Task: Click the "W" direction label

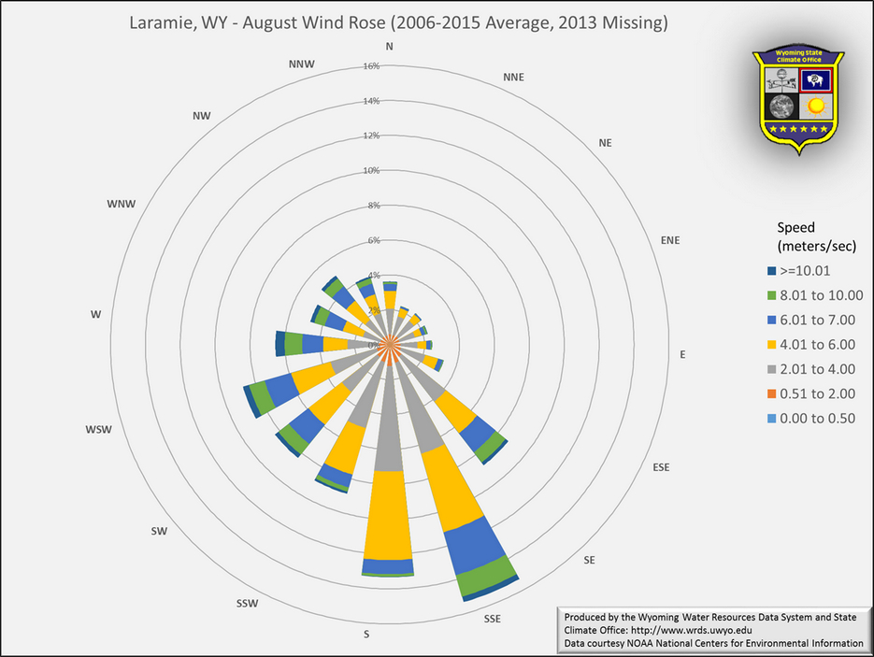Action: (x=96, y=314)
